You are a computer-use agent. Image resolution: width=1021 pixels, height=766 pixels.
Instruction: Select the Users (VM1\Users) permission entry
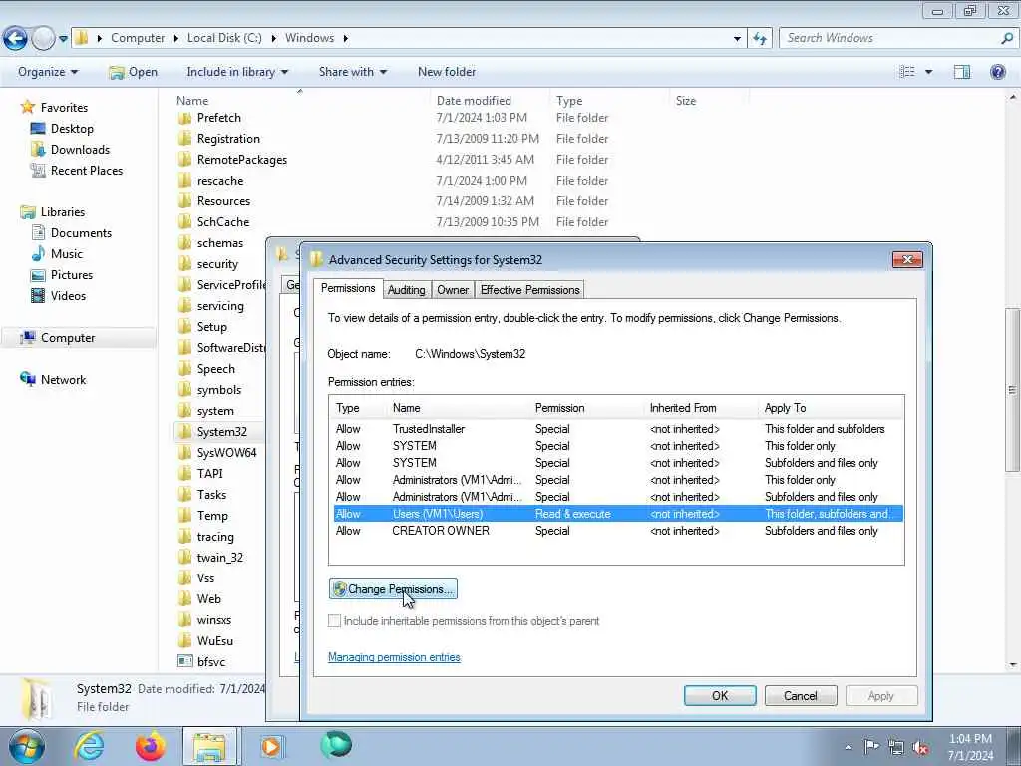[617, 514]
